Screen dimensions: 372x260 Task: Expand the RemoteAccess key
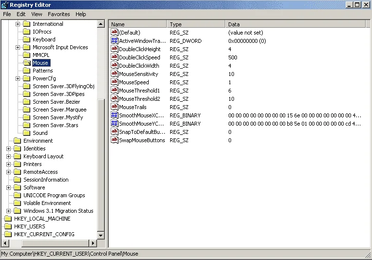point(9,172)
